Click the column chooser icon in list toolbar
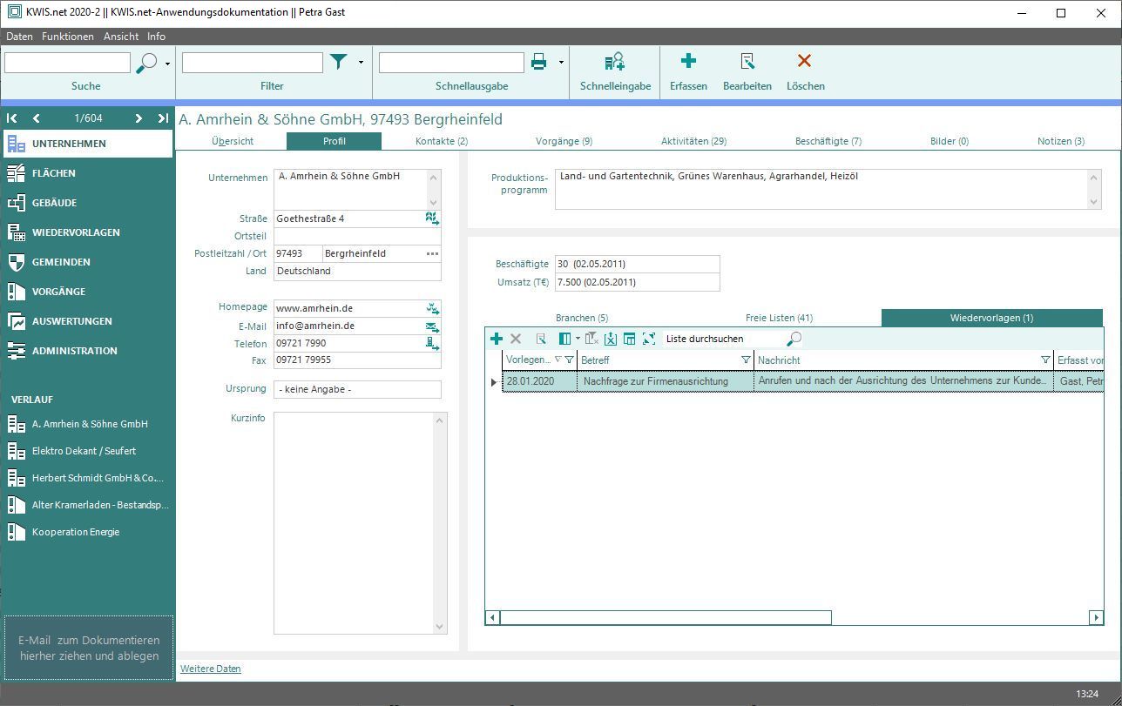Screen dimensions: 1122x706 (564, 339)
